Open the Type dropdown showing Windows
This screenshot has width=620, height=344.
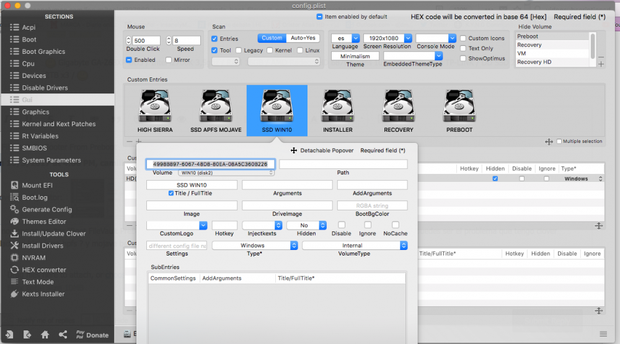coord(255,246)
